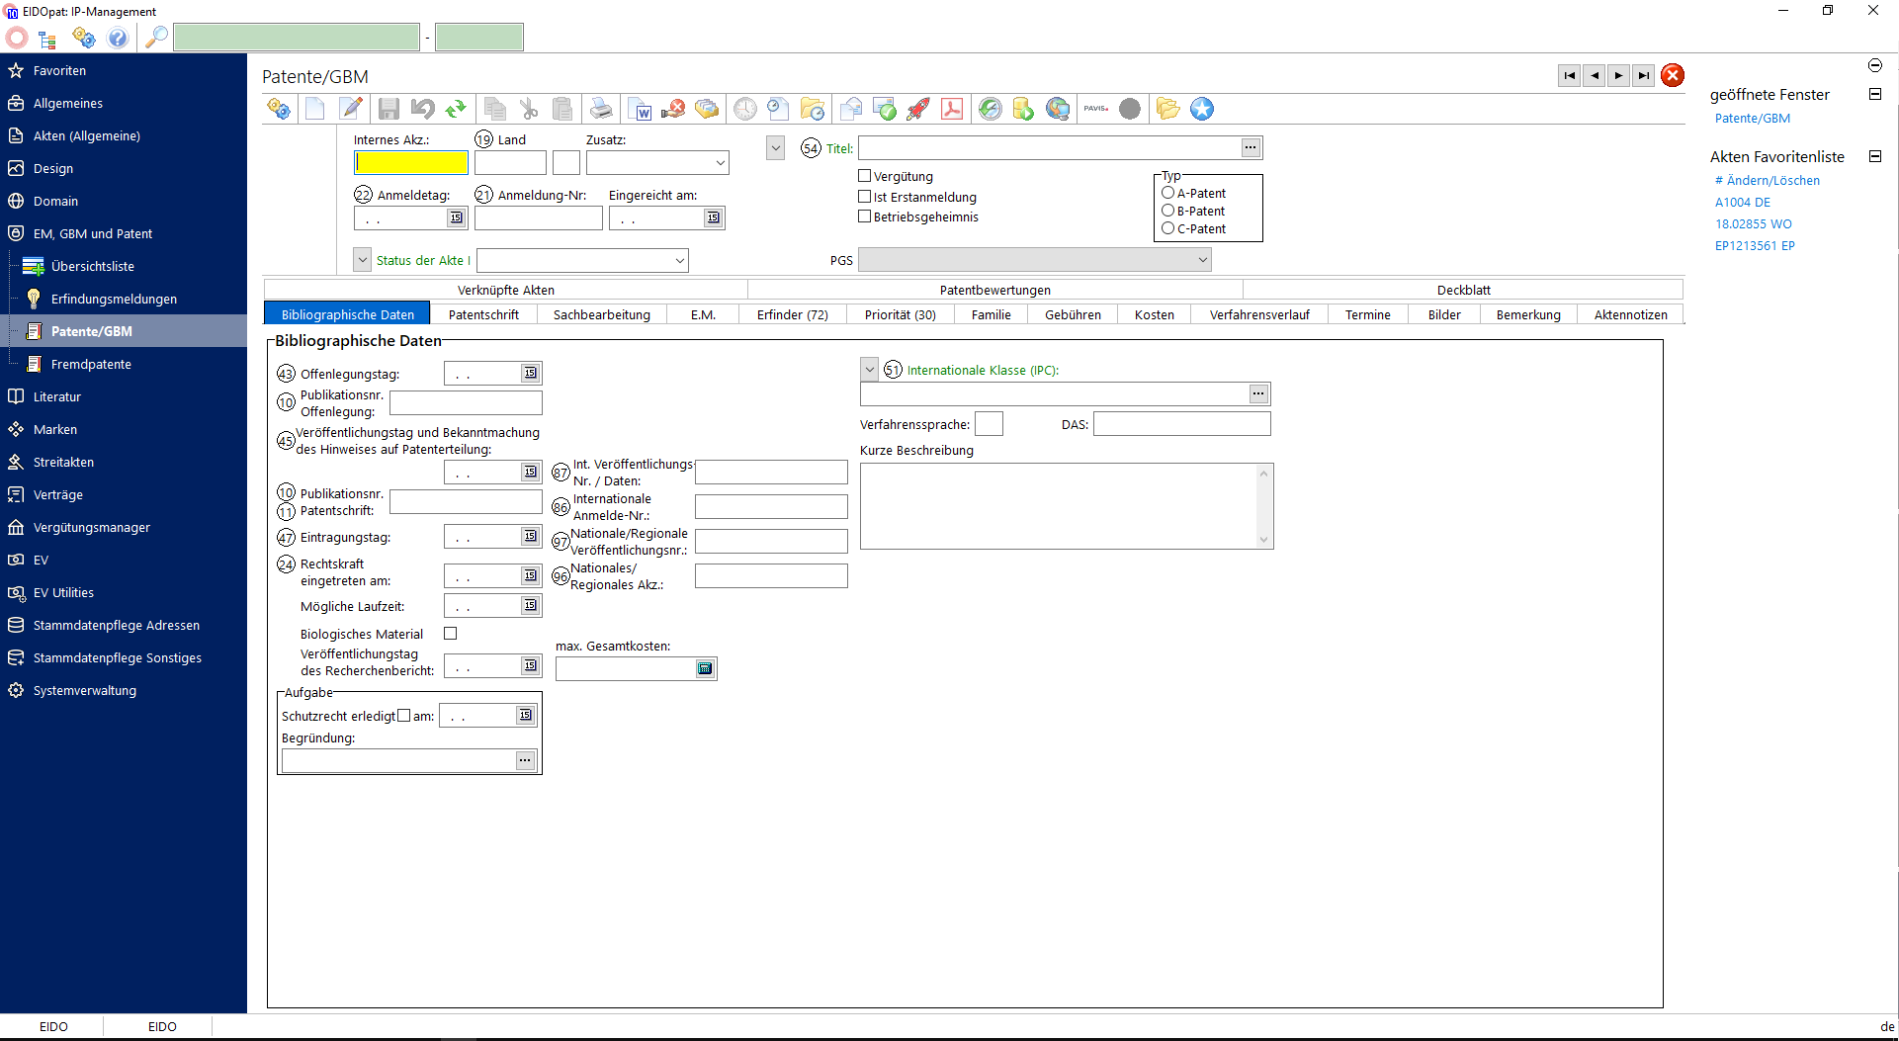This screenshot has width=1899, height=1041.
Task: Switch to the Patentschrift tab
Action: 483,314
